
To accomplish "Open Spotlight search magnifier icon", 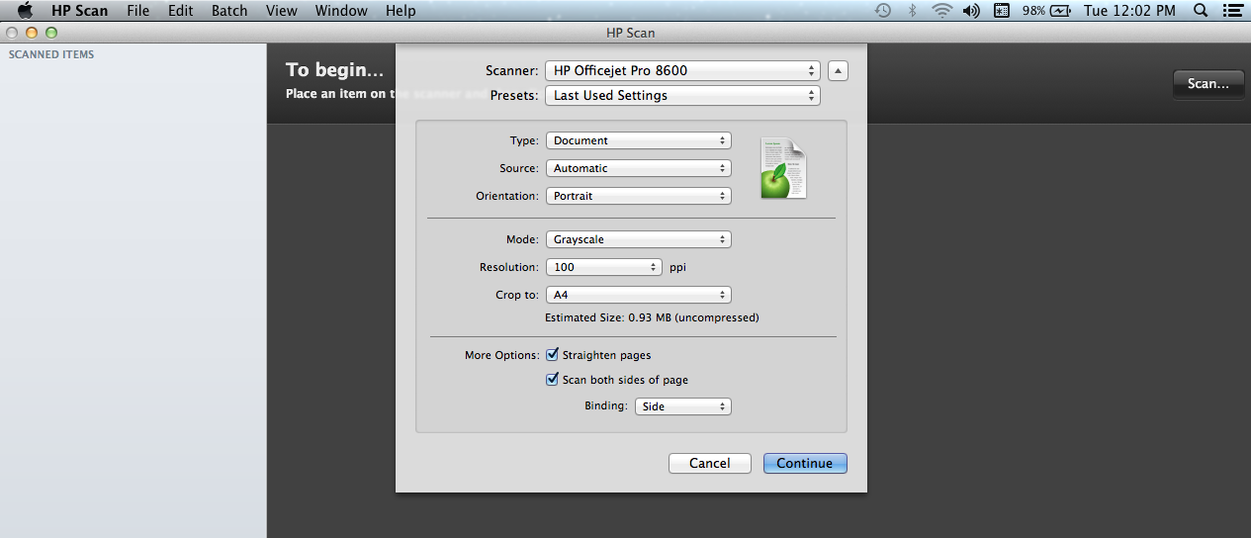I will 1201,11.
